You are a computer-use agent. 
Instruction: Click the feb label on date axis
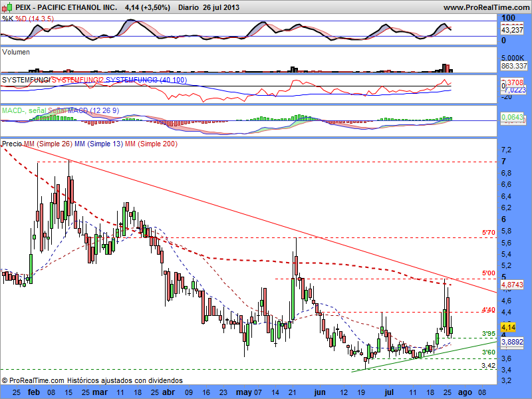[x=34, y=392]
